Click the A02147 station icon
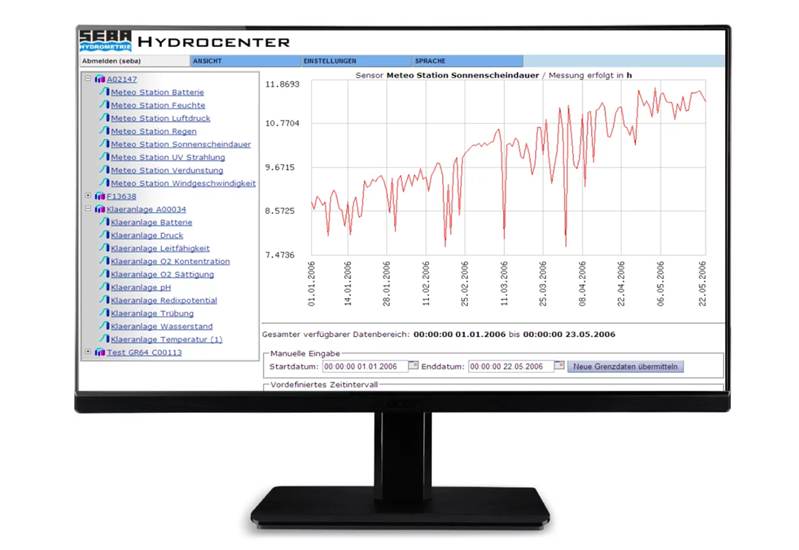799x550 pixels. click(100, 79)
